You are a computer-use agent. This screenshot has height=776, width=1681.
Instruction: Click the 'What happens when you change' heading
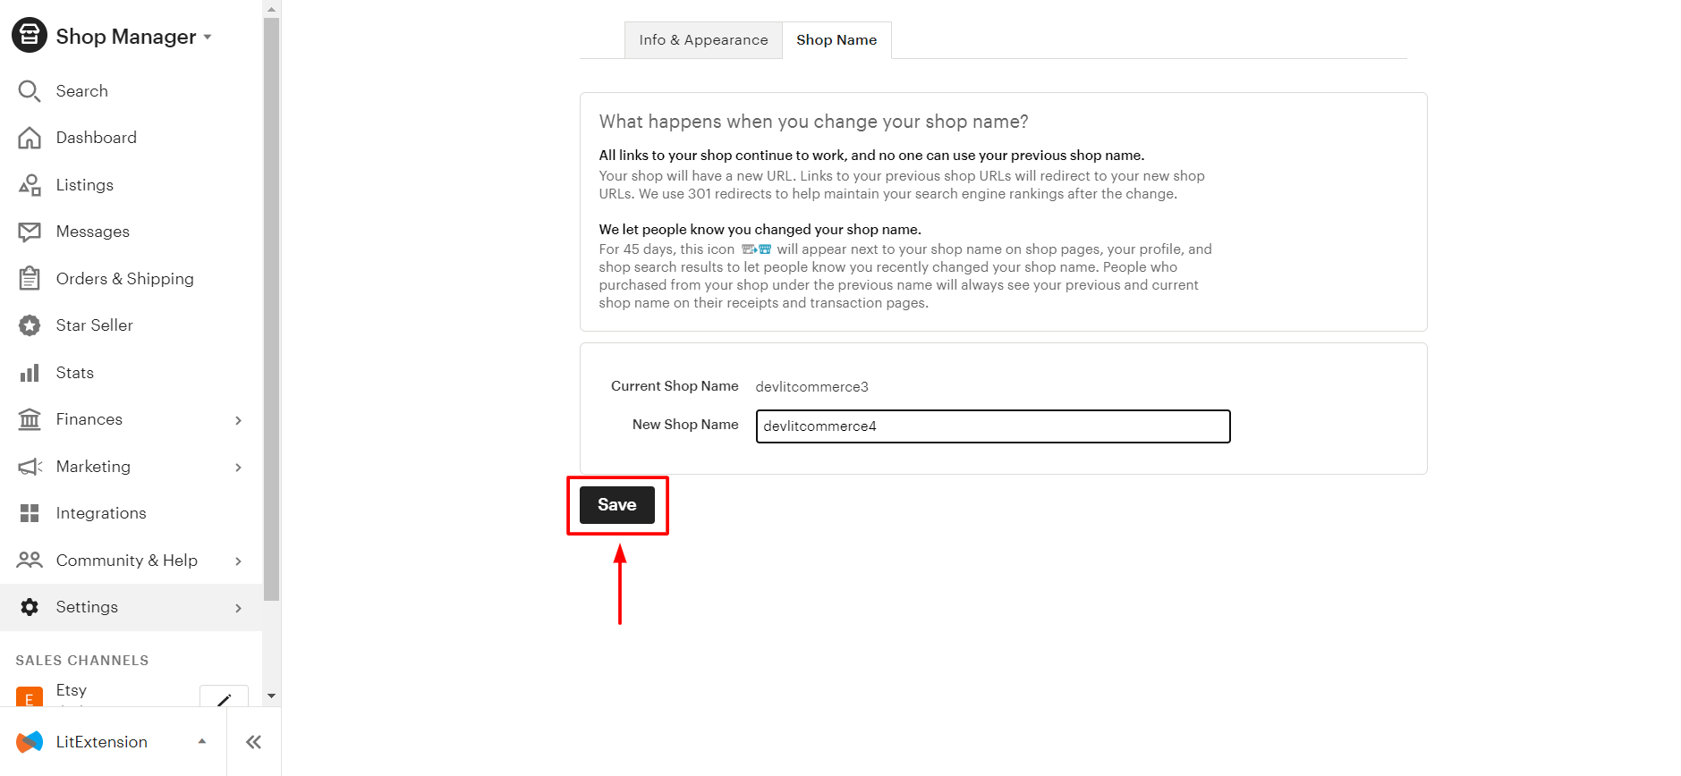point(814,122)
